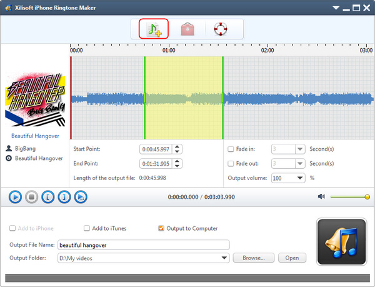Click the Browse... button
This screenshot has height=287, width=375.
[x=254, y=258]
